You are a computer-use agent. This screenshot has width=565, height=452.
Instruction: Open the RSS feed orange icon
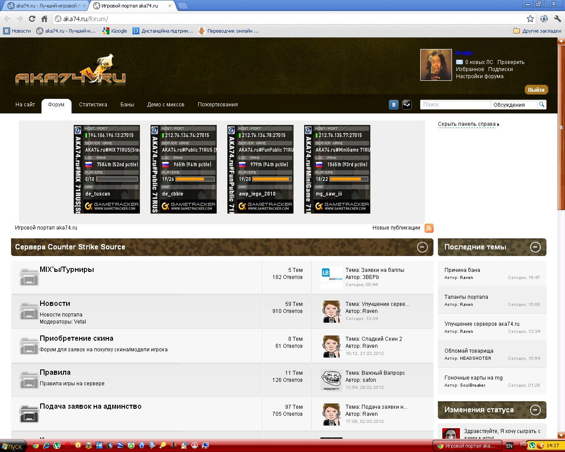point(429,228)
